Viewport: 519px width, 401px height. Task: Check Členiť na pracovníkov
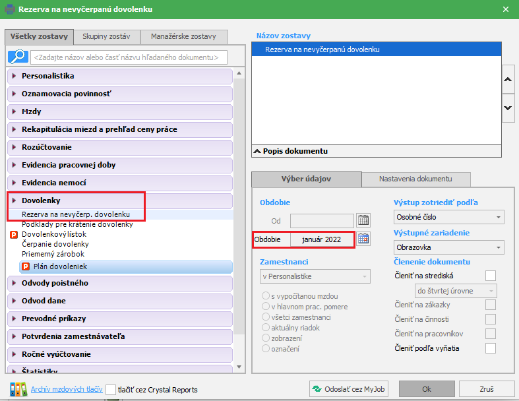(490, 334)
